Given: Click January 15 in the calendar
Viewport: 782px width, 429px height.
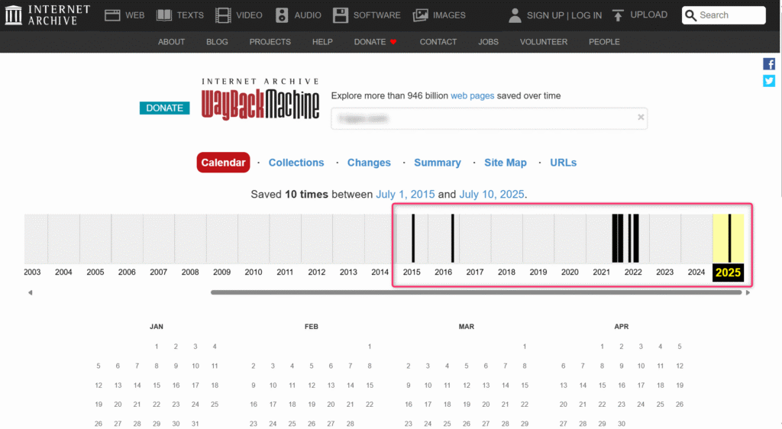Looking at the screenshot, I should coord(157,385).
